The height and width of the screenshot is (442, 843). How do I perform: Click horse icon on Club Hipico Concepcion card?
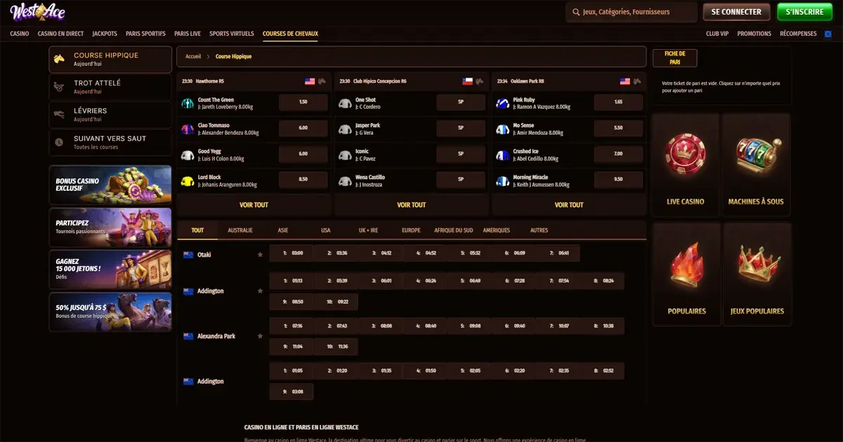pyautogui.click(x=480, y=81)
